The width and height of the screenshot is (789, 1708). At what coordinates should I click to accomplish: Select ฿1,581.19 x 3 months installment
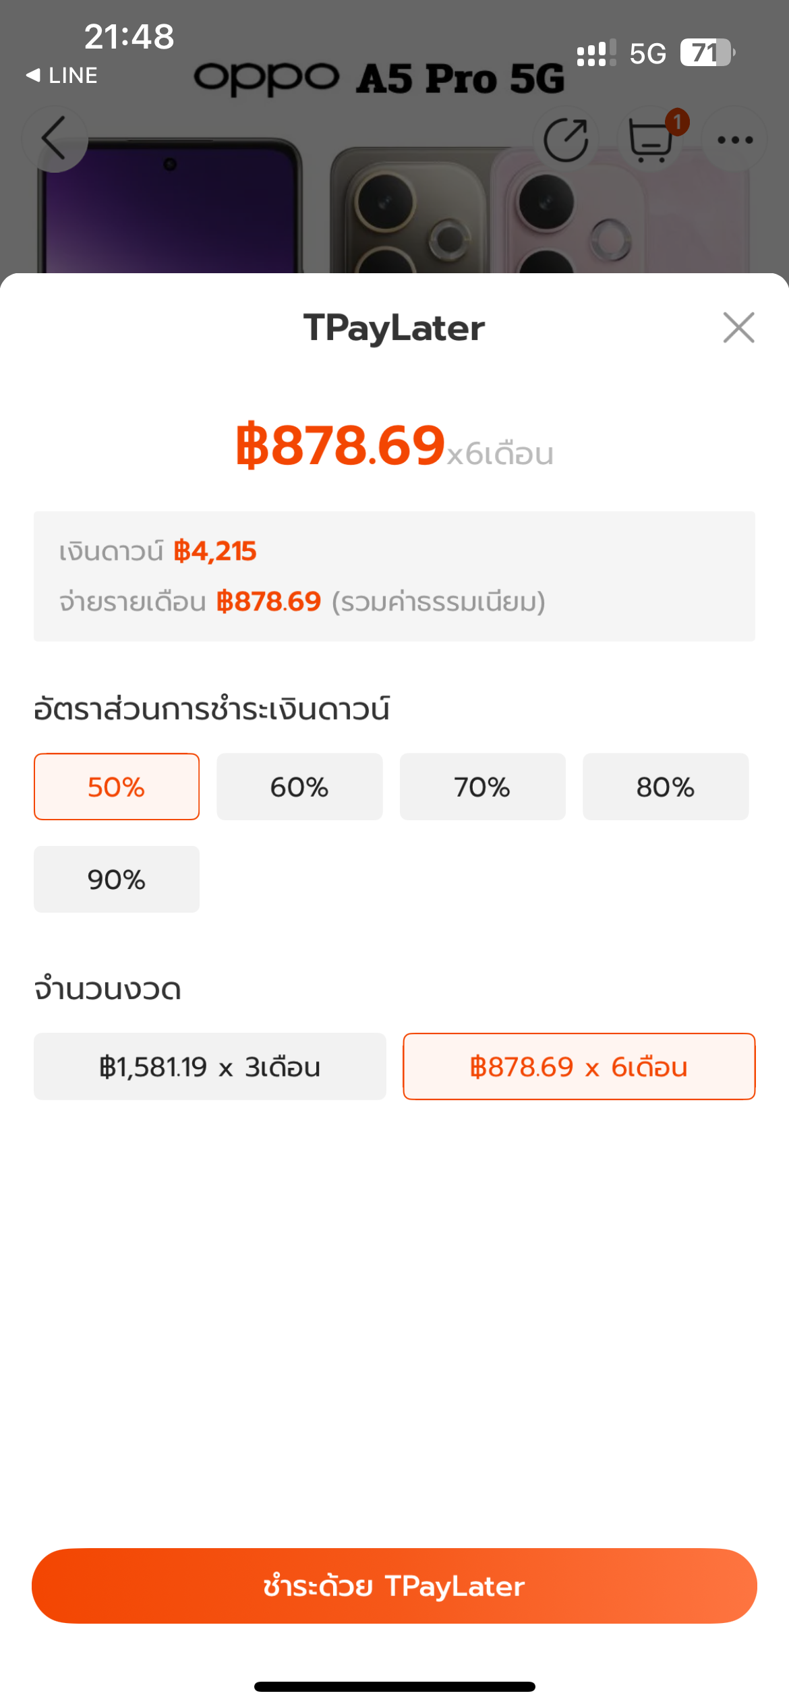click(210, 1066)
